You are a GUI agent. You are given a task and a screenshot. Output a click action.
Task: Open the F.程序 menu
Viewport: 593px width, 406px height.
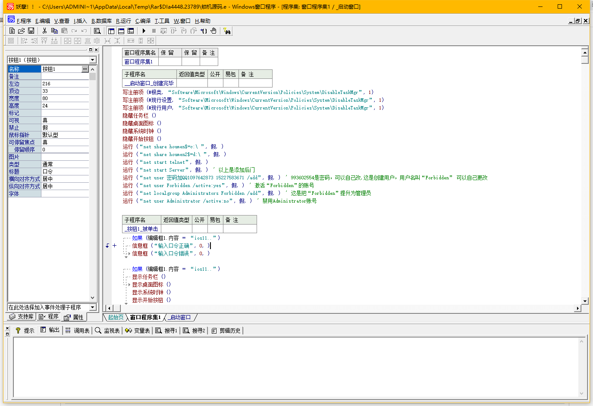(x=24, y=21)
